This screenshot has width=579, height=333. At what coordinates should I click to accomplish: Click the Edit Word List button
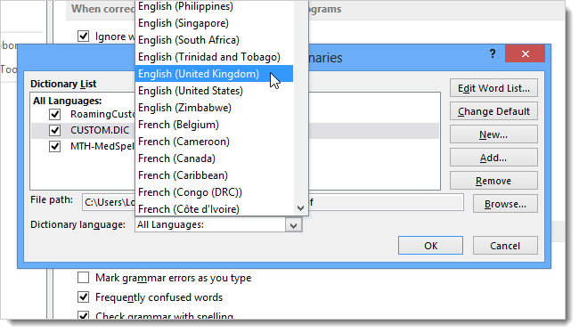point(493,88)
